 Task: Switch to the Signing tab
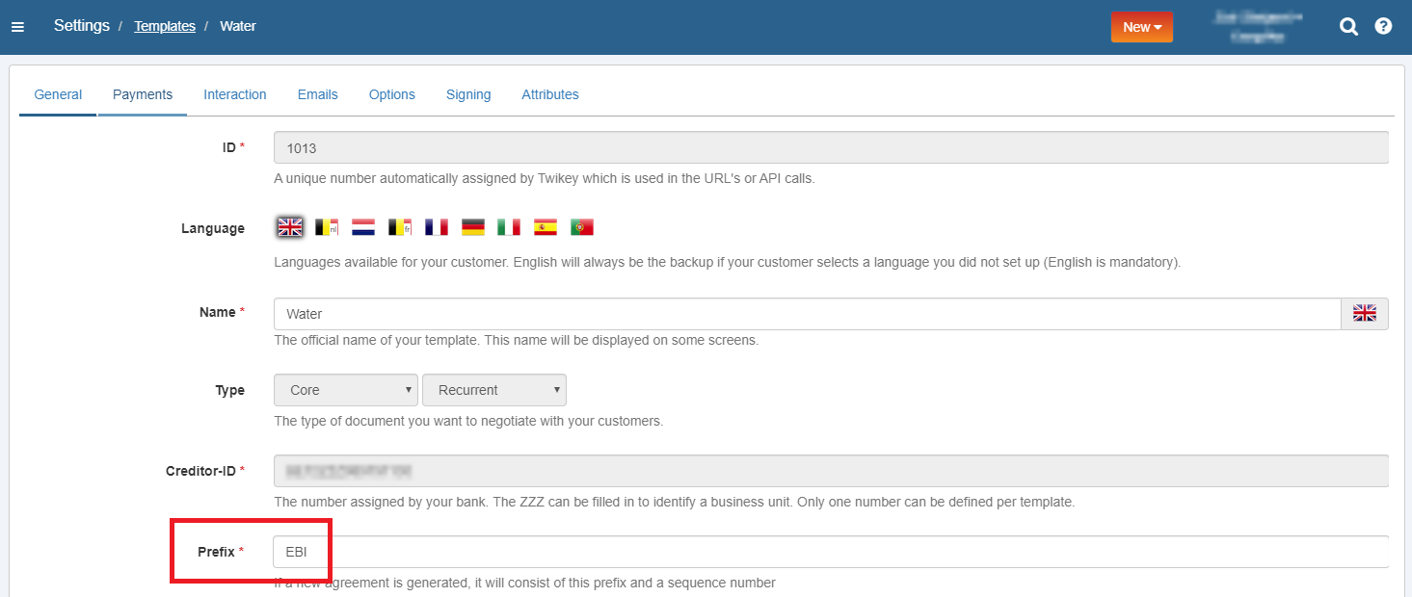[x=468, y=94]
